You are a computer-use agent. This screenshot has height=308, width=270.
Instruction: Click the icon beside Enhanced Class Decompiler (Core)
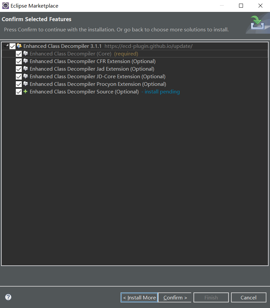click(25, 53)
